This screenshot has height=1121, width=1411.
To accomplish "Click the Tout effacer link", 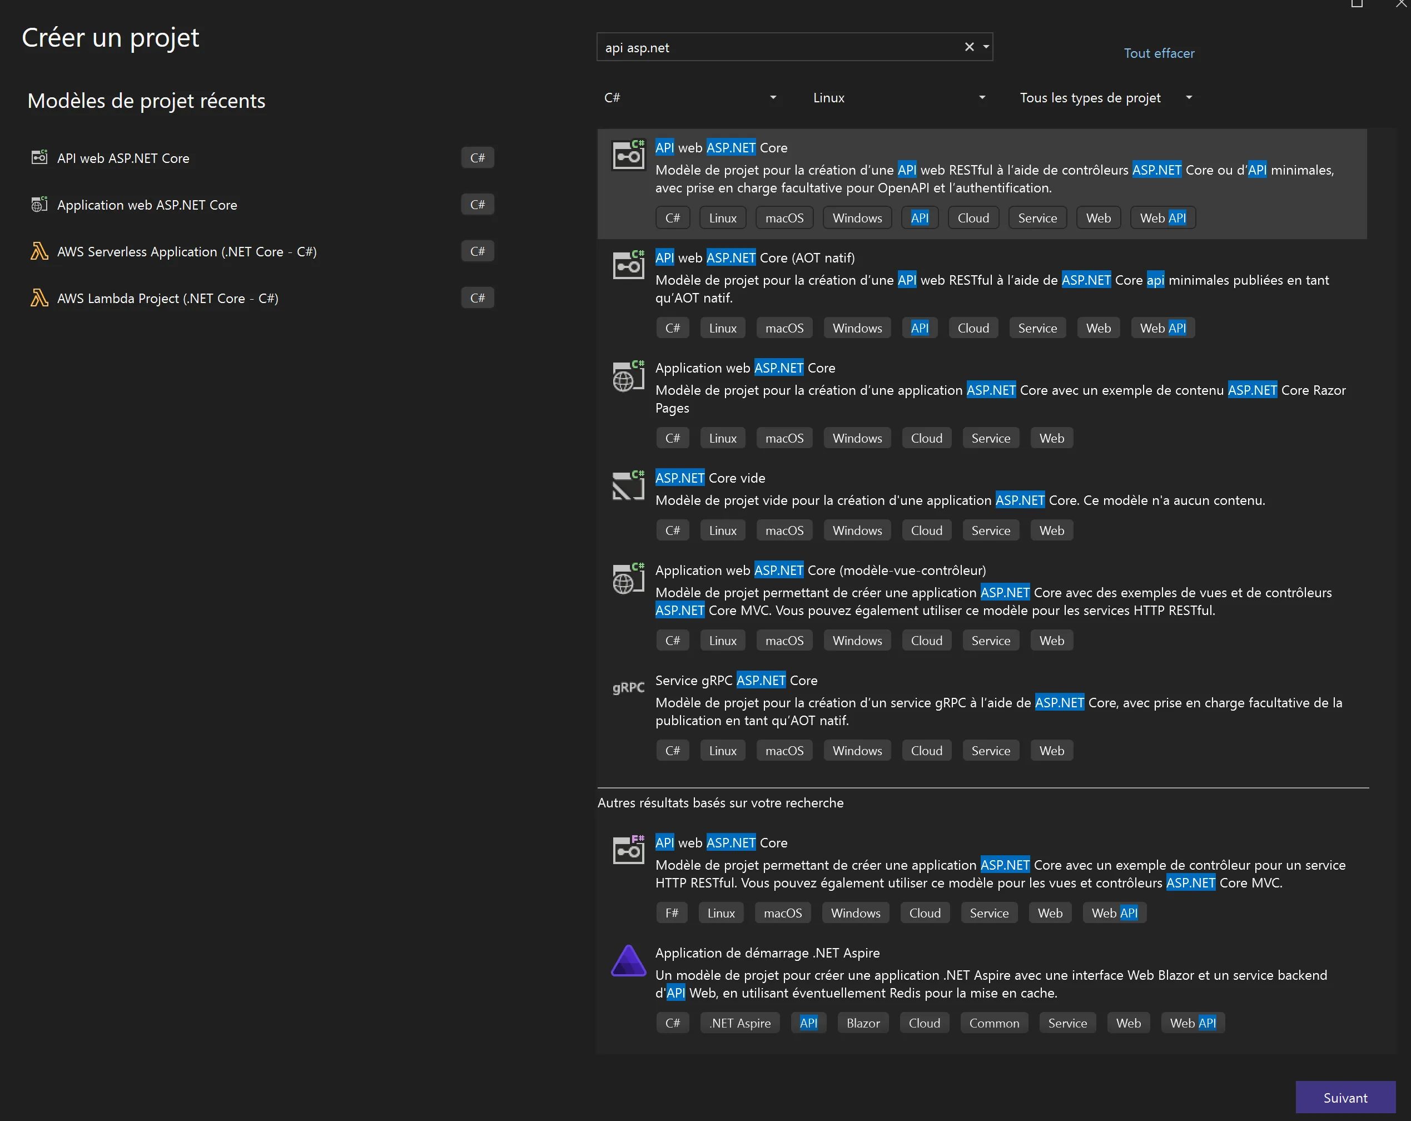I will tap(1159, 53).
